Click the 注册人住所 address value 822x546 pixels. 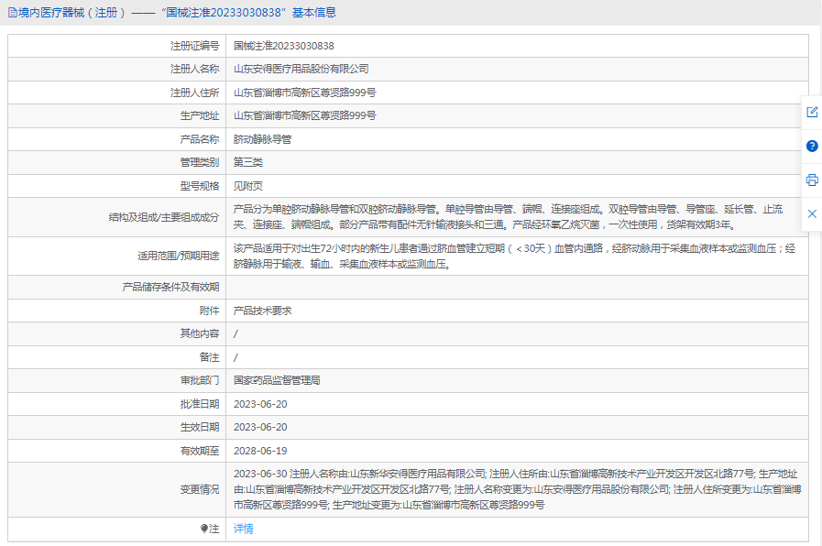(304, 93)
